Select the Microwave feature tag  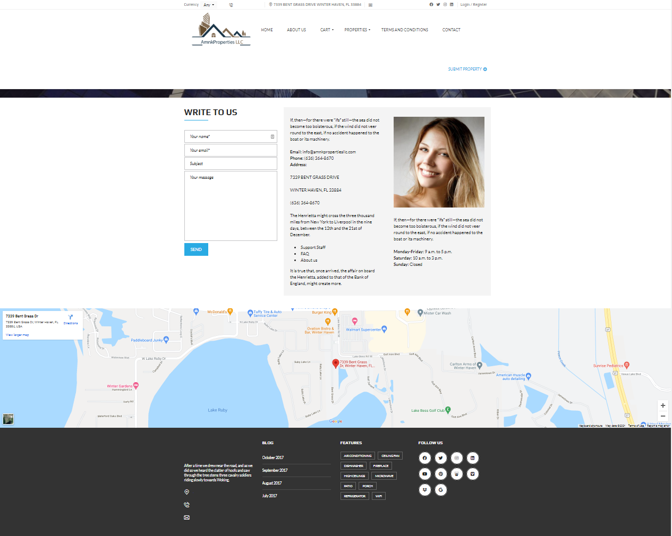coord(384,476)
